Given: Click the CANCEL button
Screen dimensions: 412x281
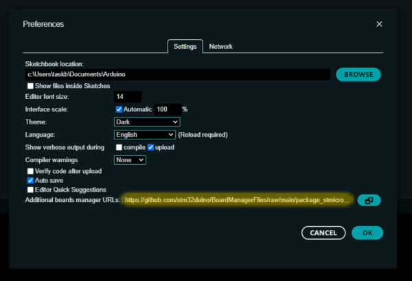Looking at the screenshot, I should 323,233.
